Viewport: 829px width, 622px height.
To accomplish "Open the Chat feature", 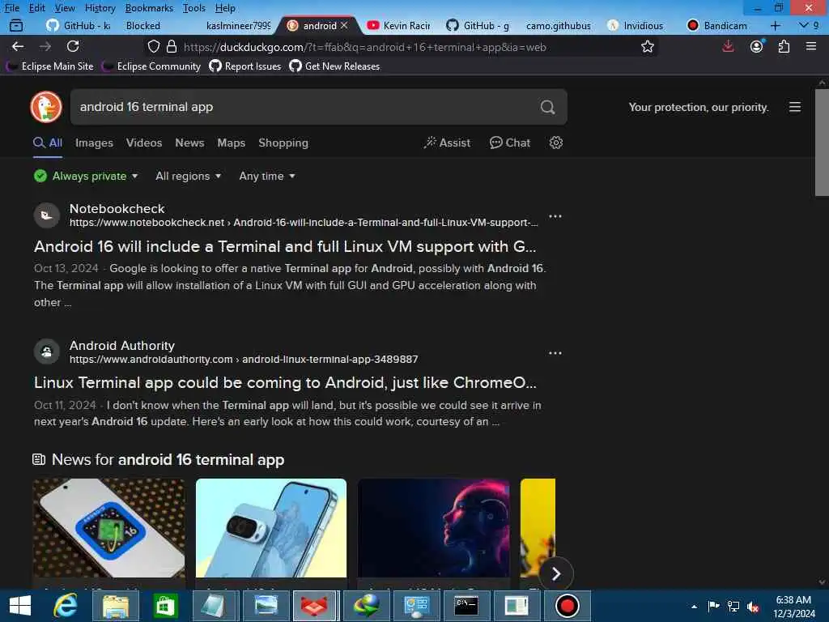I will pyautogui.click(x=510, y=143).
